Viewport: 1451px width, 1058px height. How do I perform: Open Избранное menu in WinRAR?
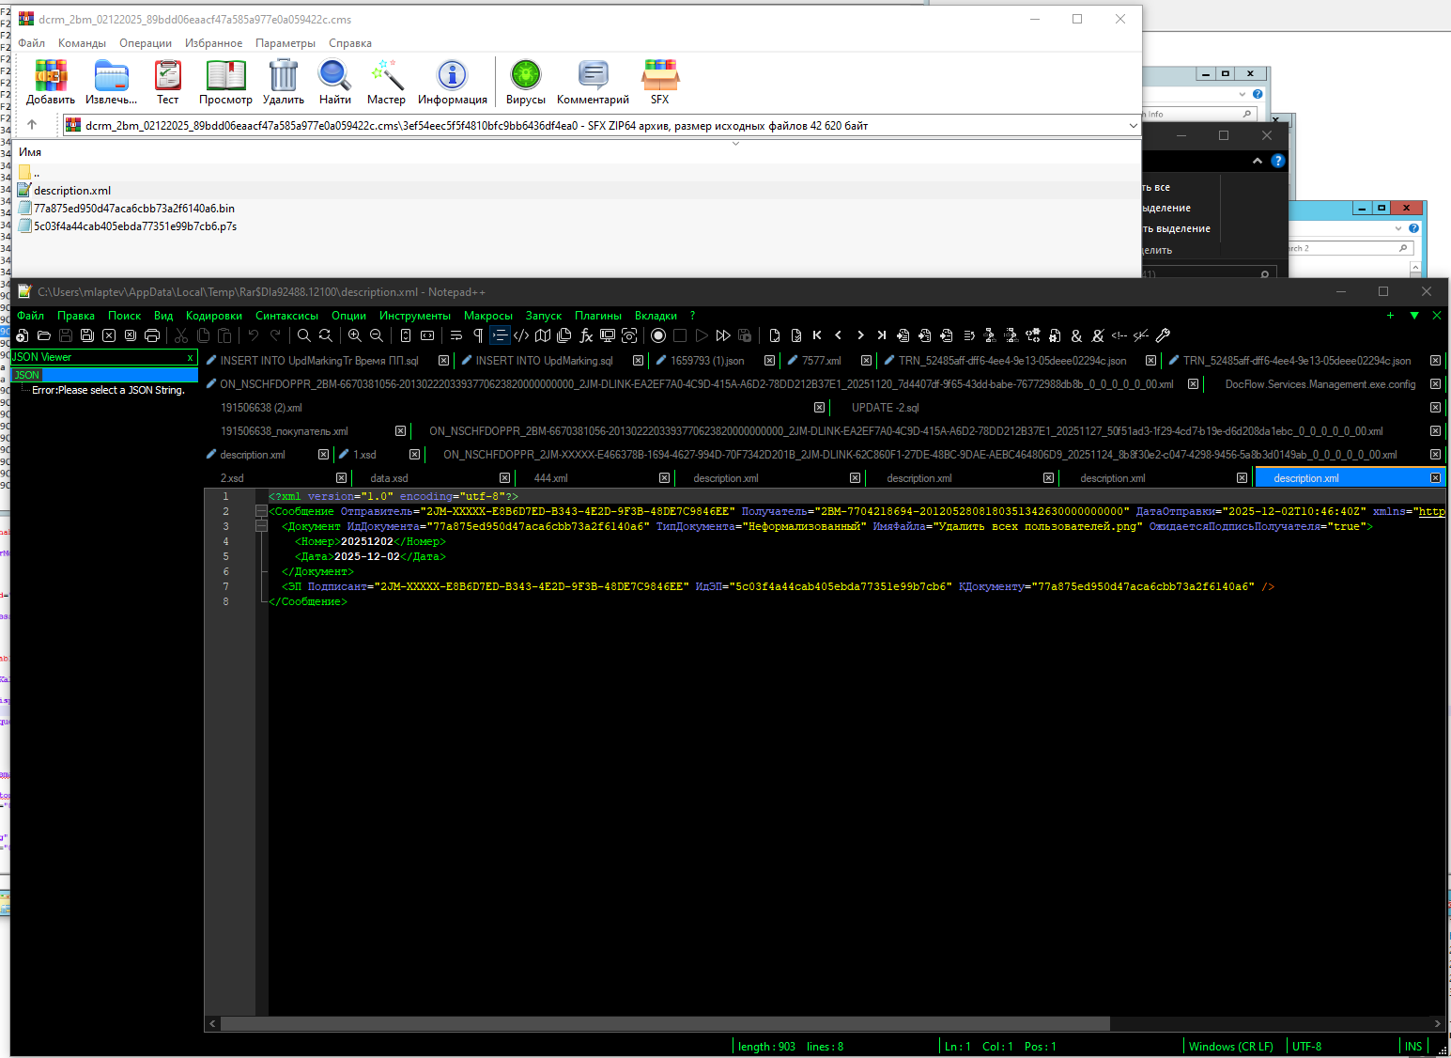[213, 43]
